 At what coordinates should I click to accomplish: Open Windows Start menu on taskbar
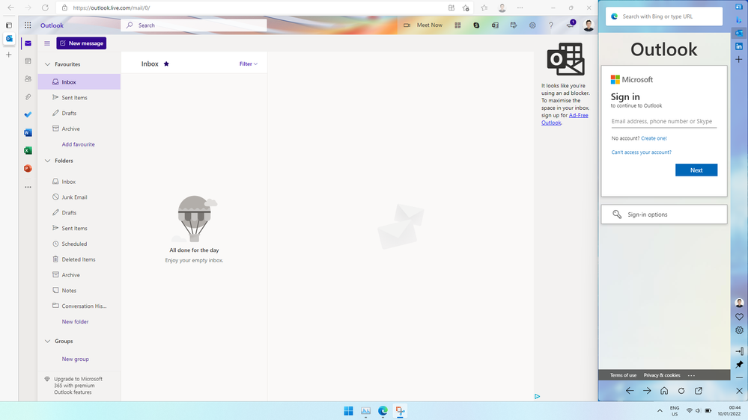pyautogui.click(x=349, y=411)
